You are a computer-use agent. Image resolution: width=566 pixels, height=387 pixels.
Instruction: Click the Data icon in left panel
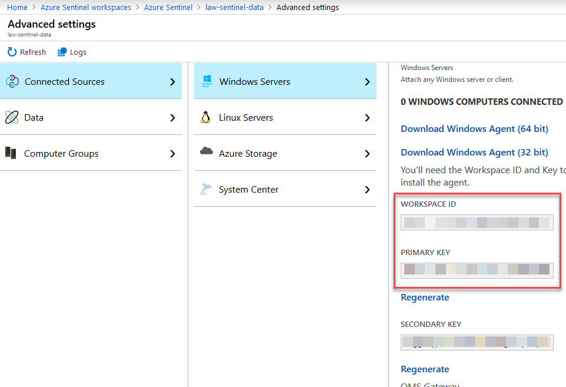tap(12, 118)
